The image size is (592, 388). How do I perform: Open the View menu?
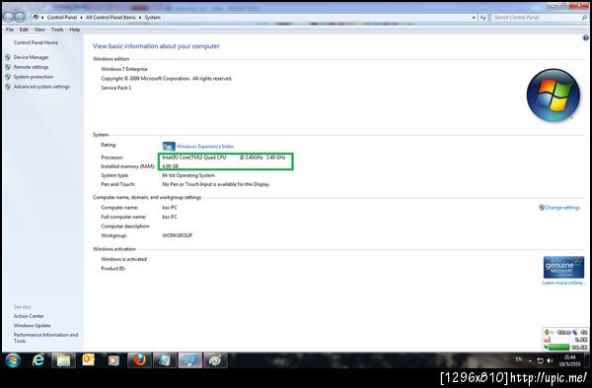(x=39, y=30)
